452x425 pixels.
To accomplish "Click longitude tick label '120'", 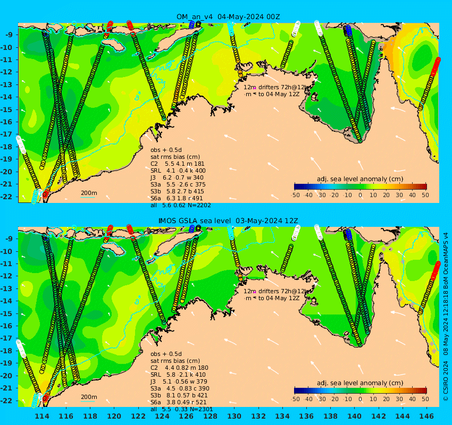I will (114, 416).
